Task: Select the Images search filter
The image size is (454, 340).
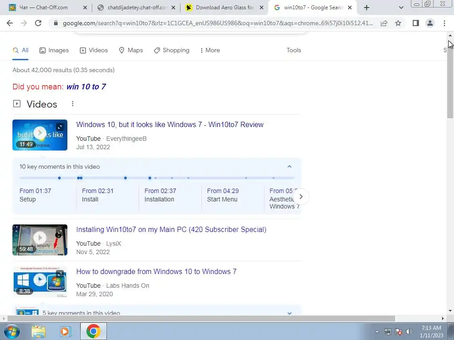Action: (54, 50)
